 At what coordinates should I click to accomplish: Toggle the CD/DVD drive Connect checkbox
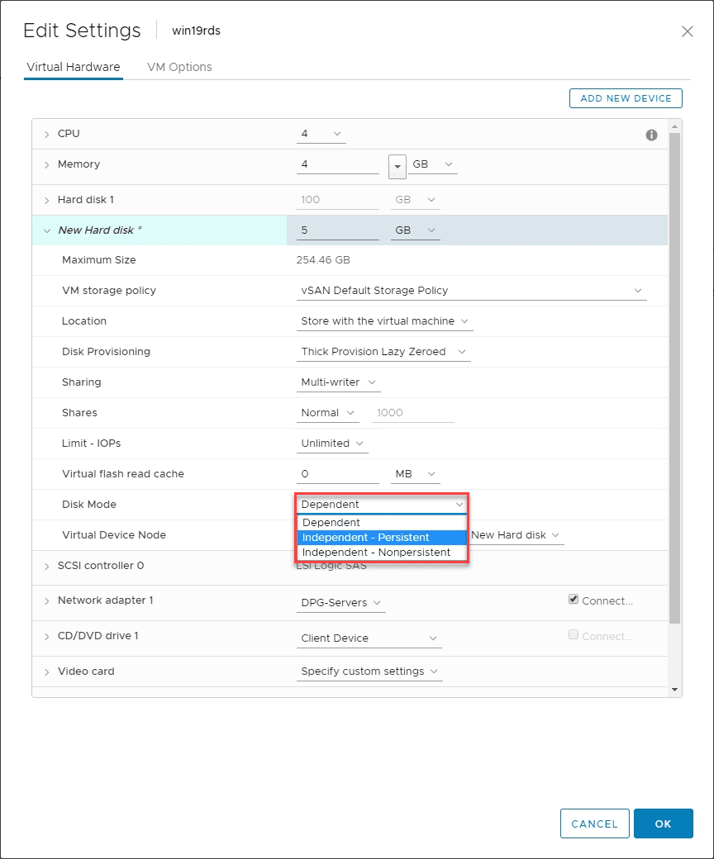(x=574, y=634)
